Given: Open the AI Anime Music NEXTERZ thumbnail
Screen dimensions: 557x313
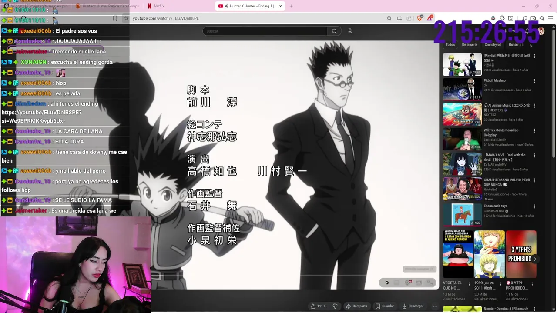Looking at the screenshot, I should pyautogui.click(x=462, y=114).
